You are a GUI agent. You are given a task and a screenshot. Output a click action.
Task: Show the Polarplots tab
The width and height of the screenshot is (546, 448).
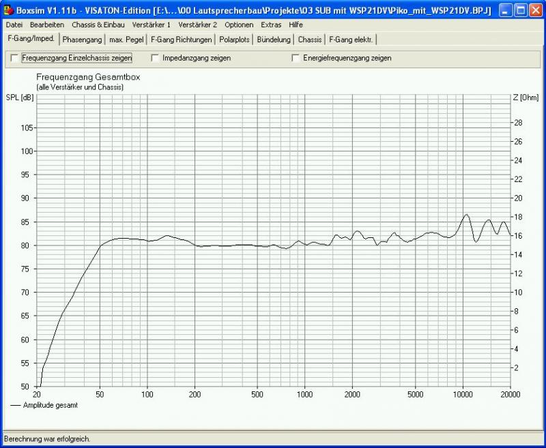point(235,40)
